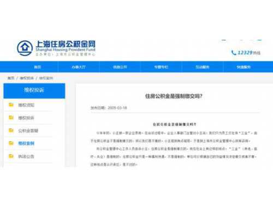This screenshot has width=273, height=207.
Task: Click the folder icon beside 公积金答疑
Action: tap(11, 130)
